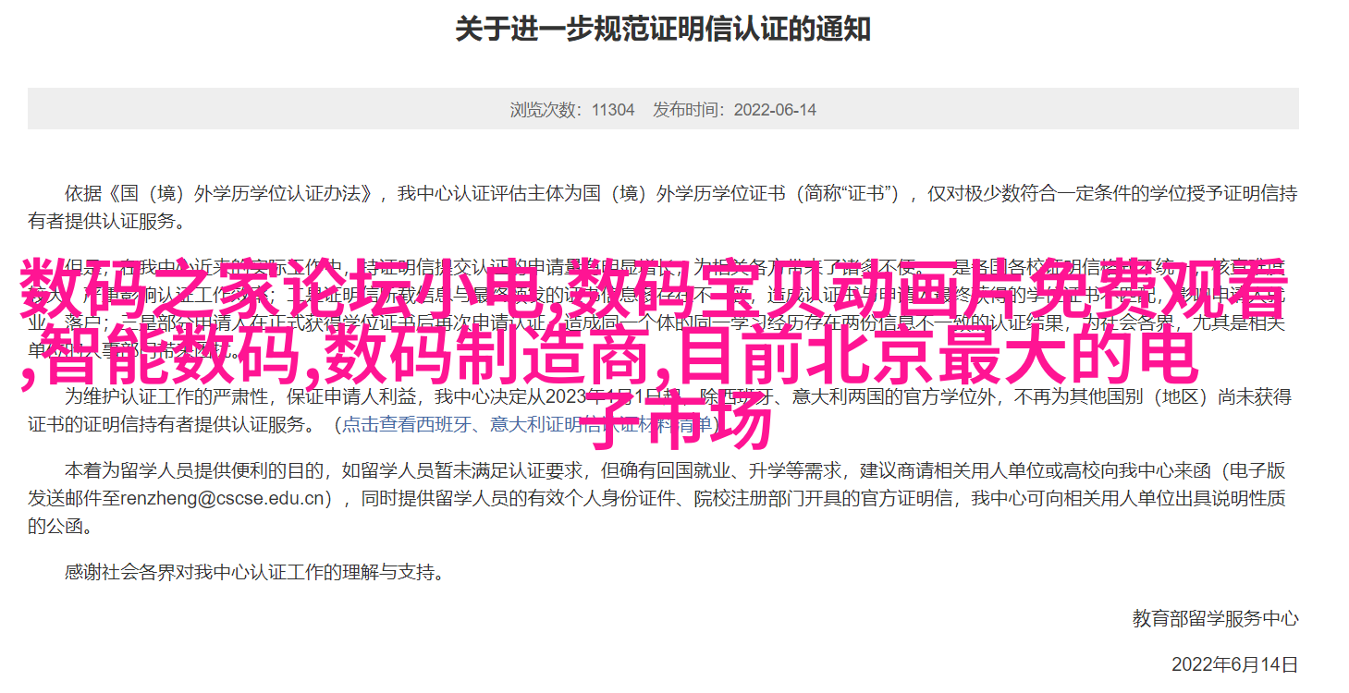Image resolution: width=1349 pixels, height=693 pixels.
Task: Click the 的公函 text line
Action: tap(60, 527)
